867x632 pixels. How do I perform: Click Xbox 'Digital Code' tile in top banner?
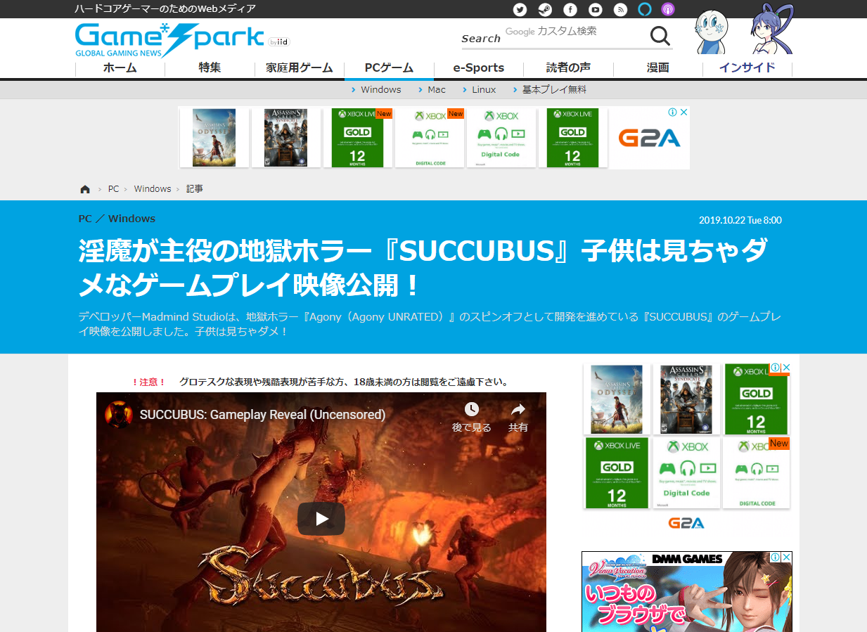click(x=501, y=137)
